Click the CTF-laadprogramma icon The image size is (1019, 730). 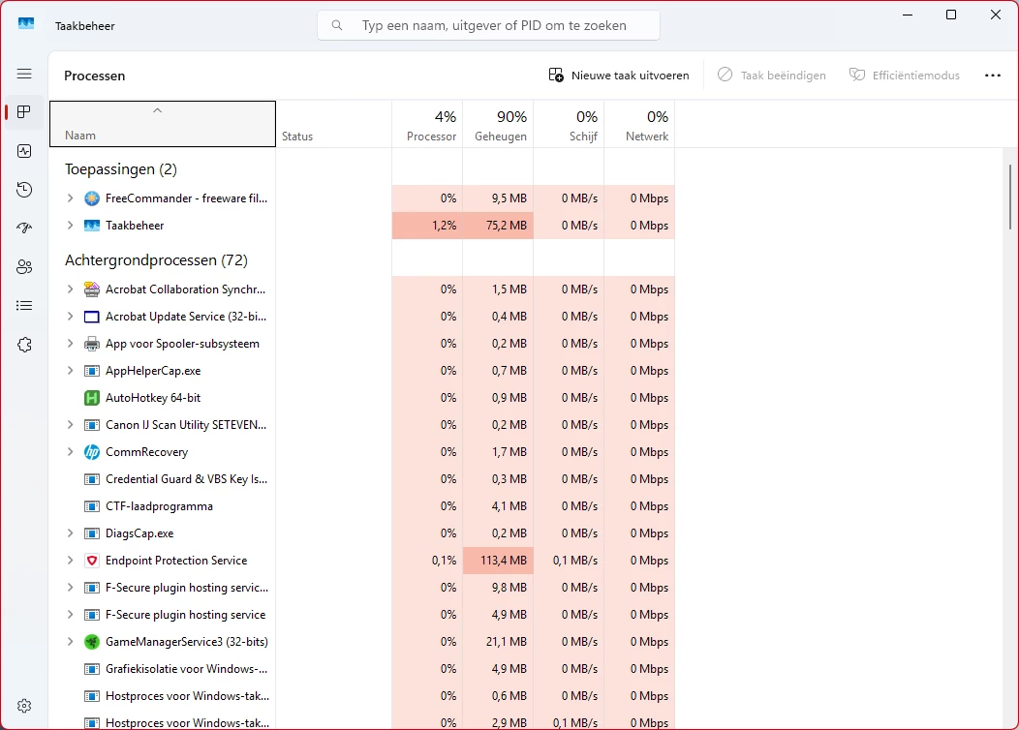tap(92, 506)
